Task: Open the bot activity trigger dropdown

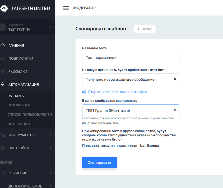Action: tap(131, 79)
